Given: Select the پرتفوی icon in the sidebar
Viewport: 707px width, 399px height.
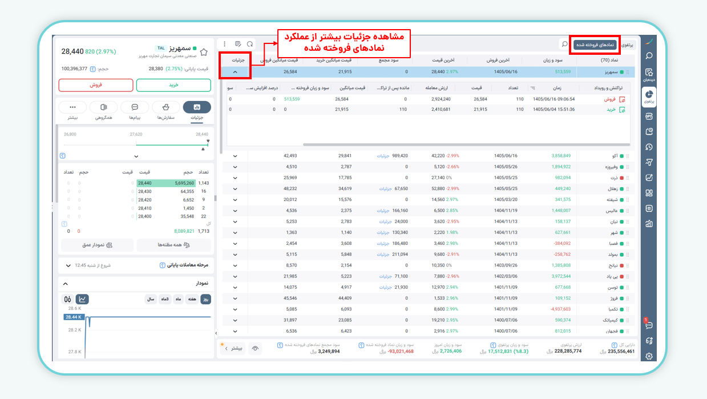Looking at the screenshot, I should click(x=649, y=96).
